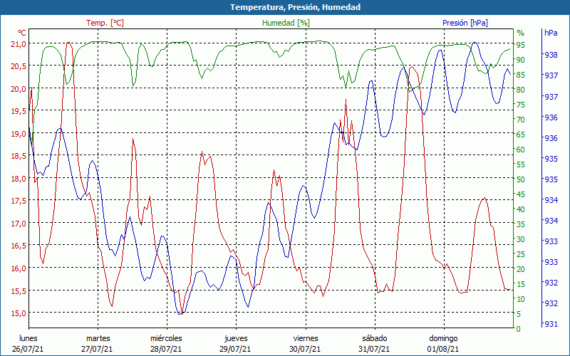The image size is (570, 356).
Task: Click the '29/07/21' date label
Action: (235, 350)
